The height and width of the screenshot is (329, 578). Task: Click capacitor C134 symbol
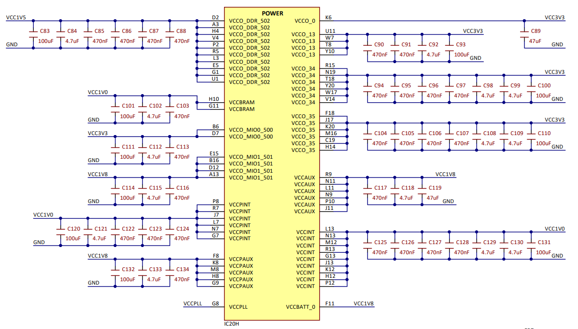pos(169,274)
